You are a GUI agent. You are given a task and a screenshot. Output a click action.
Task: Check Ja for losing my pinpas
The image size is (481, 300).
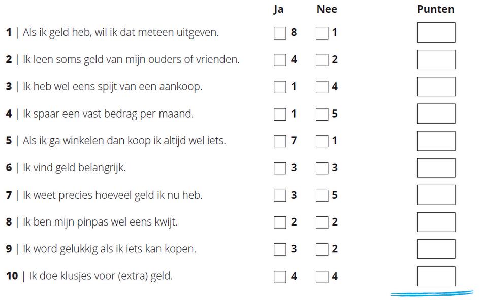pos(280,222)
